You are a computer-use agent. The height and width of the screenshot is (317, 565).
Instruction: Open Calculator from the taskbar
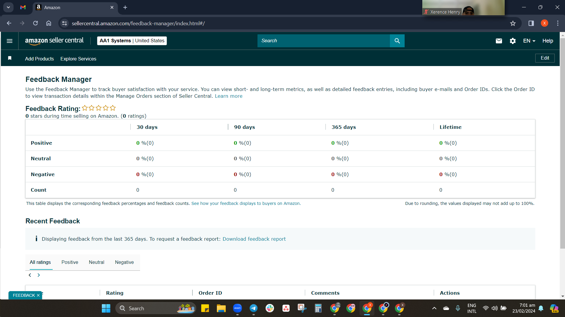[x=318, y=308]
